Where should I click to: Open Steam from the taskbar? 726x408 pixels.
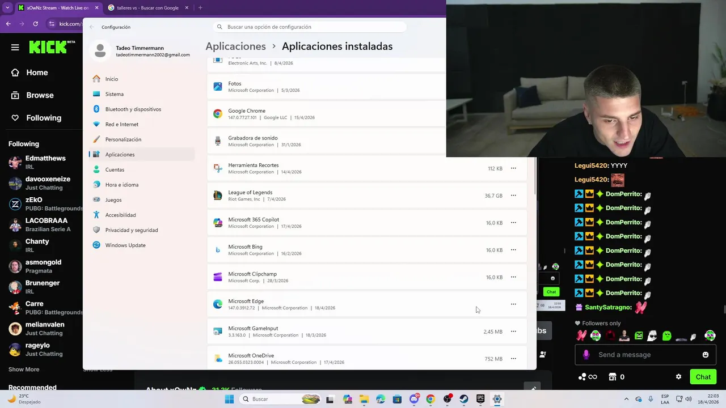464,399
